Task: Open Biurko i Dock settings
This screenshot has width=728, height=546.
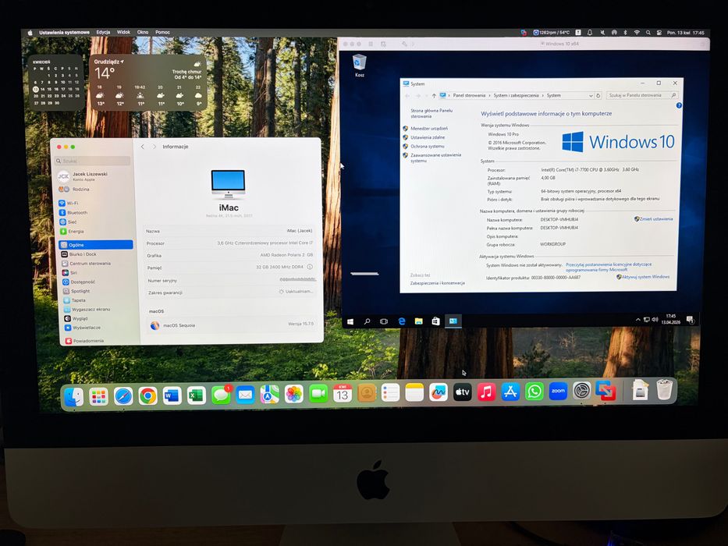Action: (79, 254)
